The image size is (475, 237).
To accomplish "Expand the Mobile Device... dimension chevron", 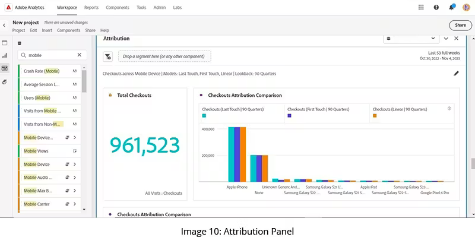I will pyautogui.click(x=75, y=138).
